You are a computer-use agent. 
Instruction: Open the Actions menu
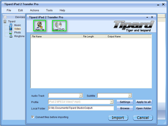(34, 10)
